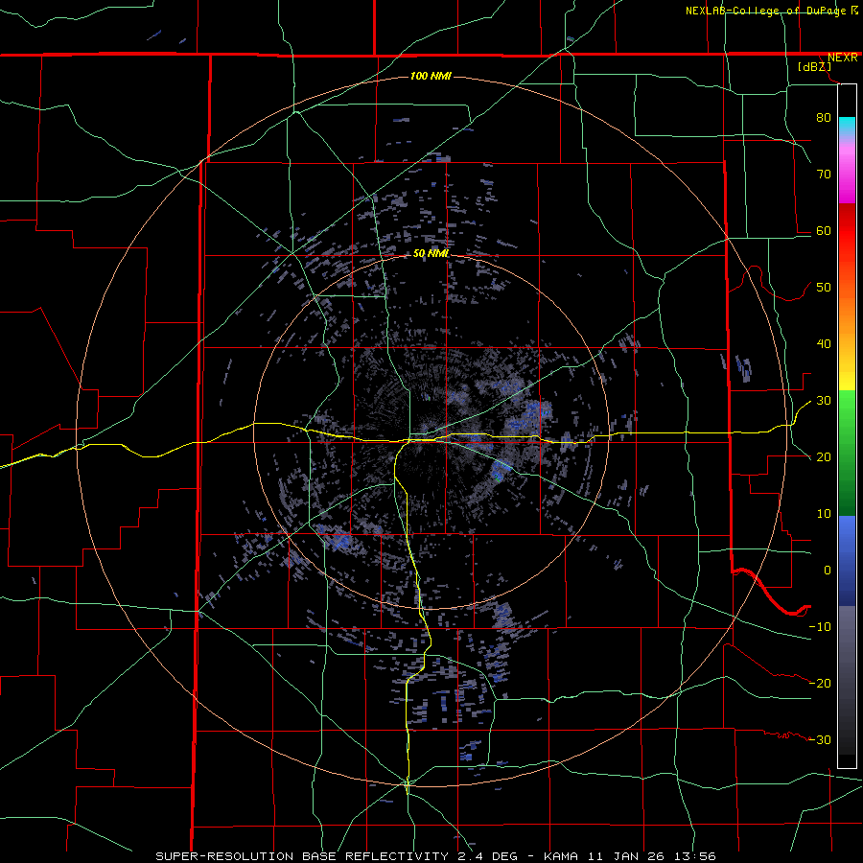This screenshot has width=863, height=863.
Task: Click the 50 NMI range ring label
Action: click(x=431, y=254)
